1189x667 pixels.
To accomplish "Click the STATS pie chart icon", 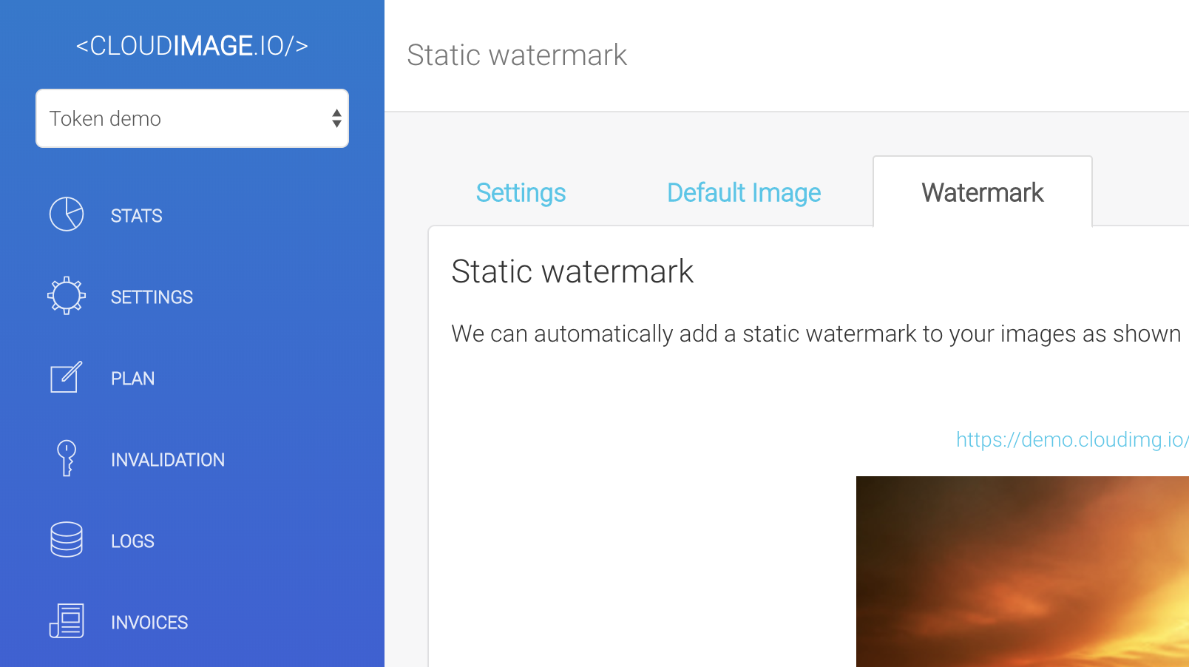I will pyautogui.click(x=67, y=214).
